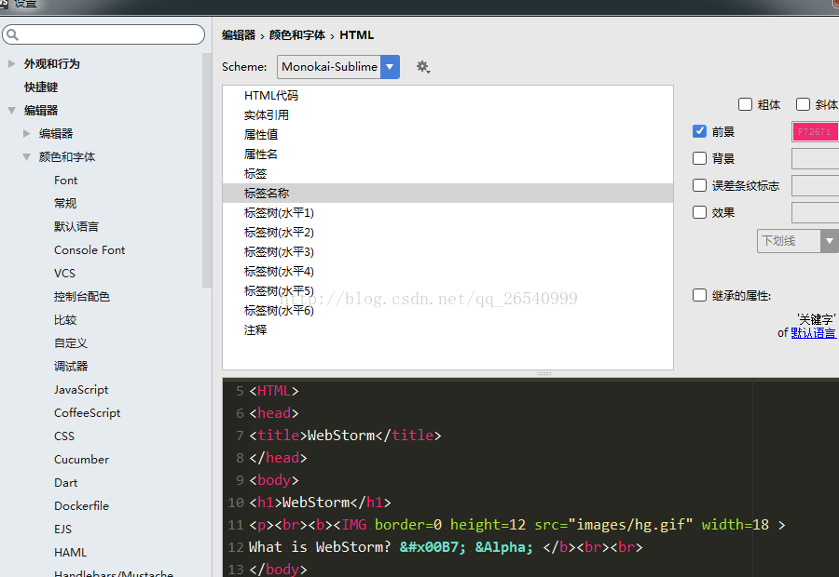Image resolution: width=839 pixels, height=577 pixels.
Task: Open 比较 color settings
Action: pos(65,320)
